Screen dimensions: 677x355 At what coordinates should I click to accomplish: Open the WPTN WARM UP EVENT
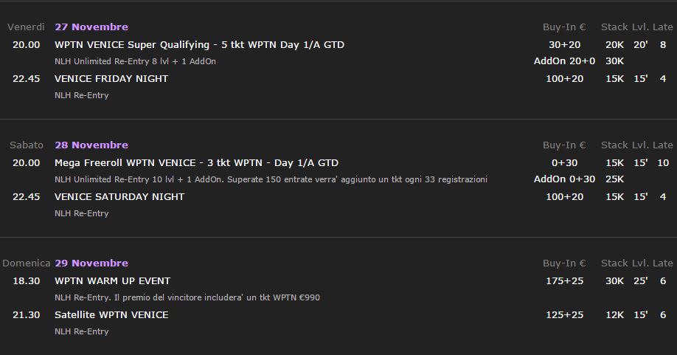[112, 280]
